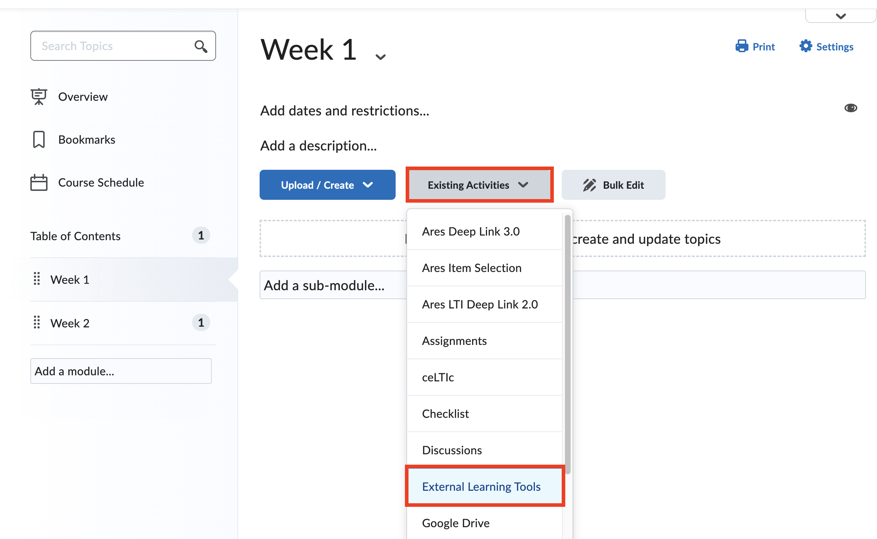Click the dropdown menu's scrollbar
This screenshot has width=877, height=539.
(x=567, y=343)
